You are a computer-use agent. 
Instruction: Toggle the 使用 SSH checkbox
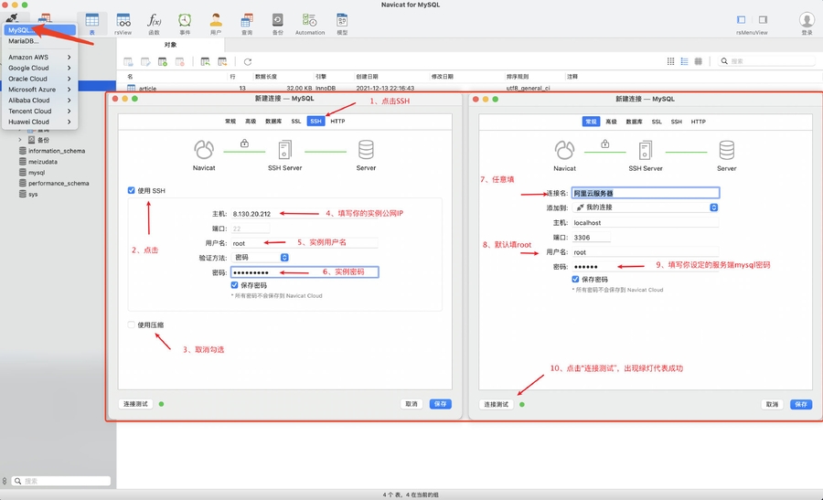[x=132, y=190]
